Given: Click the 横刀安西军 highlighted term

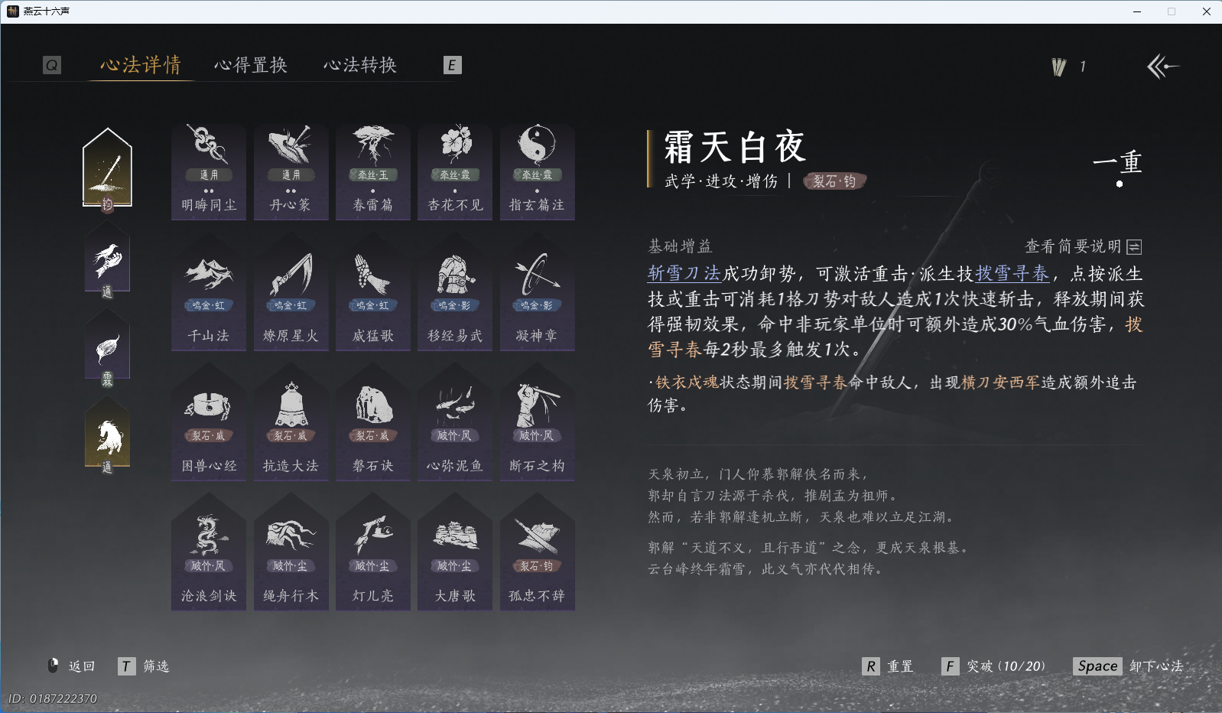Looking at the screenshot, I should click(x=1000, y=383).
